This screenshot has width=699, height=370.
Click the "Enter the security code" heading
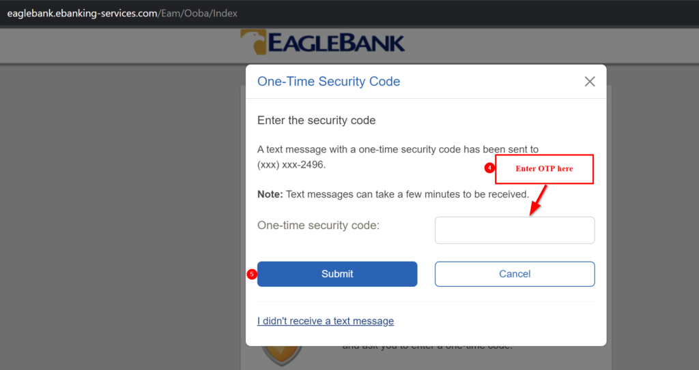click(x=317, y=120)
